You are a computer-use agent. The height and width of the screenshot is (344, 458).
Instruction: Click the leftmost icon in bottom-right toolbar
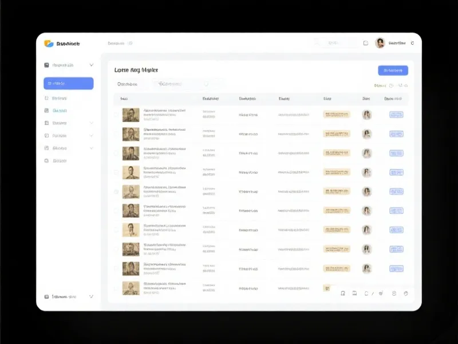tap(343, 294)
